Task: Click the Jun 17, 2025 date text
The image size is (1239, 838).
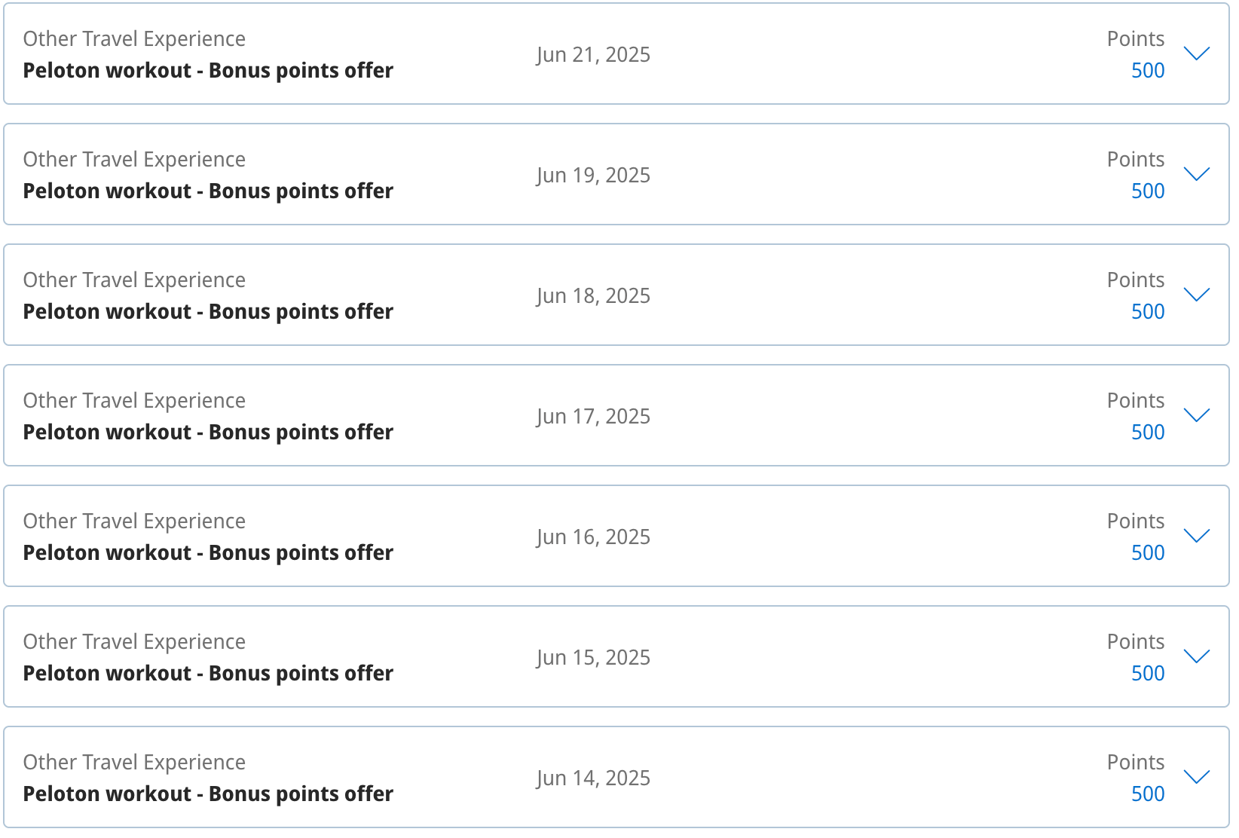Action: point(593,416)
